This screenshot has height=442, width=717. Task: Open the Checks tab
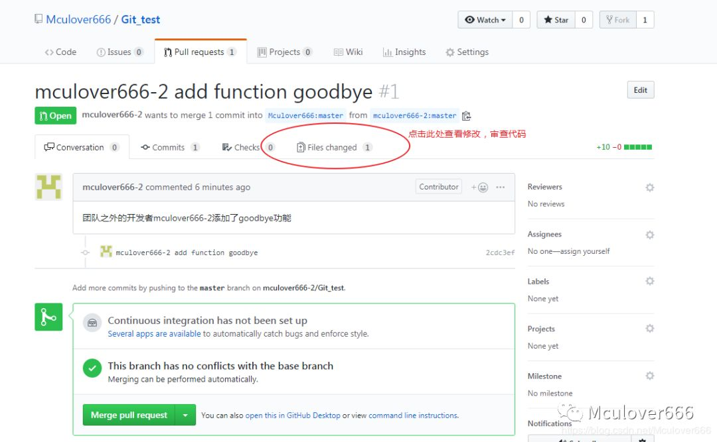tap(248, 147)
